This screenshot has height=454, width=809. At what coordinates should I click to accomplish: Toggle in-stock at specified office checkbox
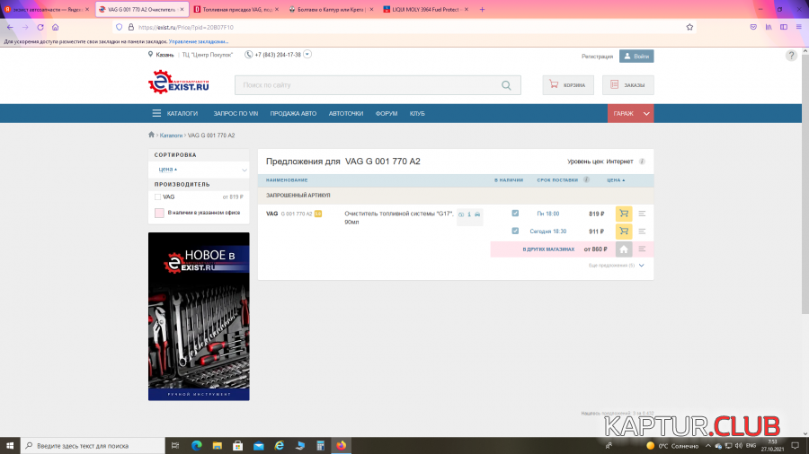coord(159,213)
